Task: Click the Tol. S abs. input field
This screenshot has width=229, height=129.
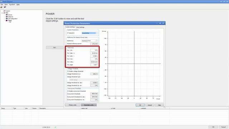Action: coord(94,62)
